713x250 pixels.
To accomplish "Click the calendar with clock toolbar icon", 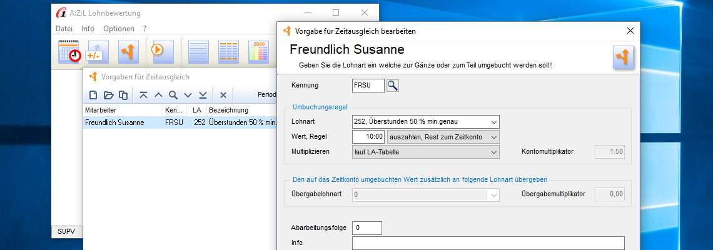I will pyautogui.click(x=69, y=51).
